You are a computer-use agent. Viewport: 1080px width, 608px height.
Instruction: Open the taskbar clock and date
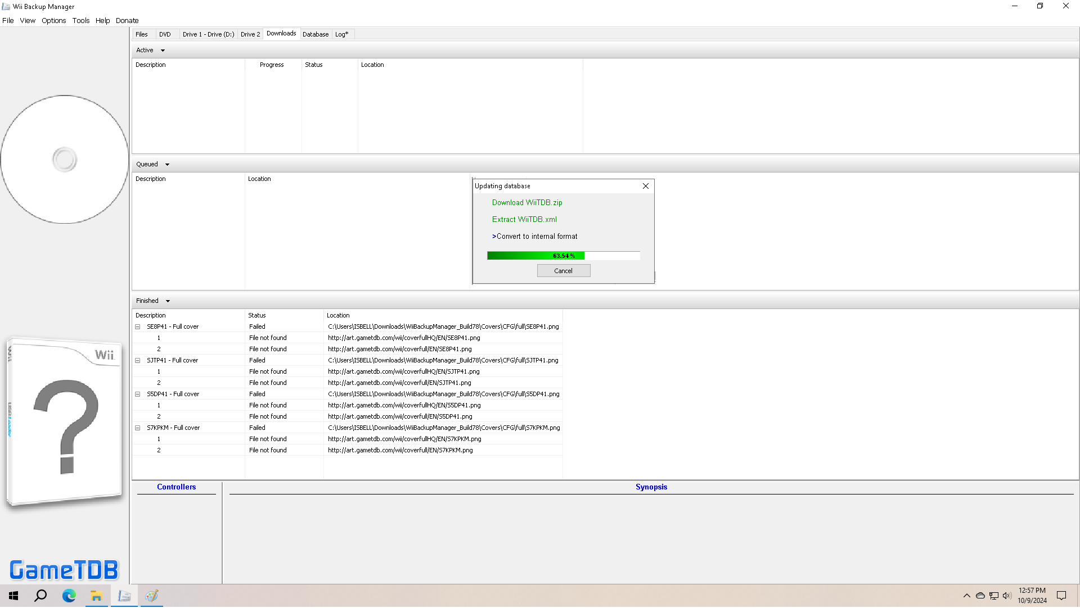click(x=1032, y=596)
